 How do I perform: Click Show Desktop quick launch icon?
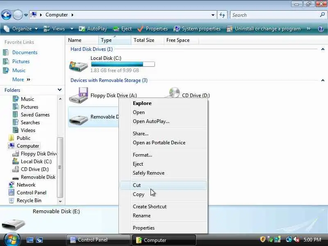[x=30, y=240]
